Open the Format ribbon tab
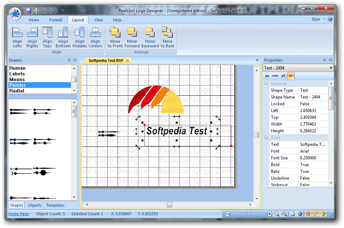This screenshot has width=344, height=228. 56,20
